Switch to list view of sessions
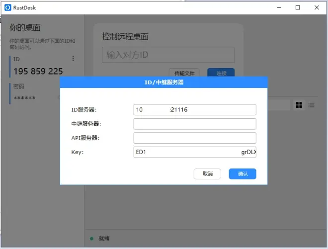The height and width of the screenshot is (249, 328). 312,105
